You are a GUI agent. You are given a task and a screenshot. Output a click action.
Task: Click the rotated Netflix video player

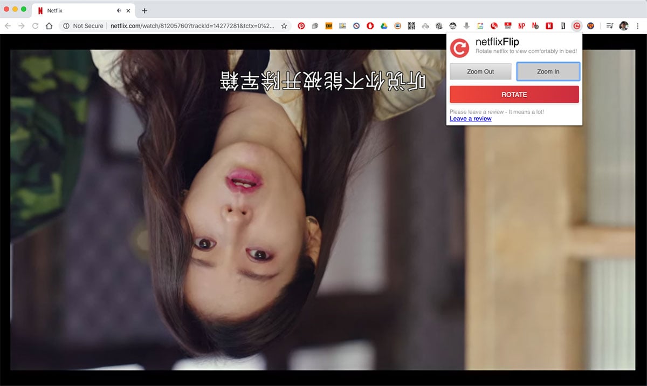tap(323, 209)
